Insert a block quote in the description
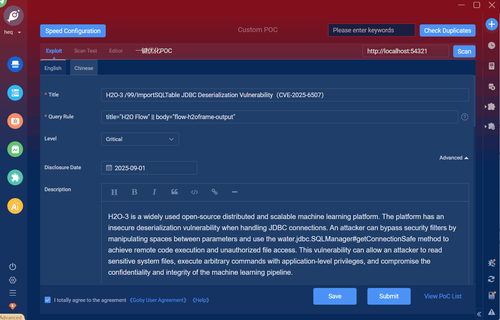500x320 pixels. coord(174,192)
